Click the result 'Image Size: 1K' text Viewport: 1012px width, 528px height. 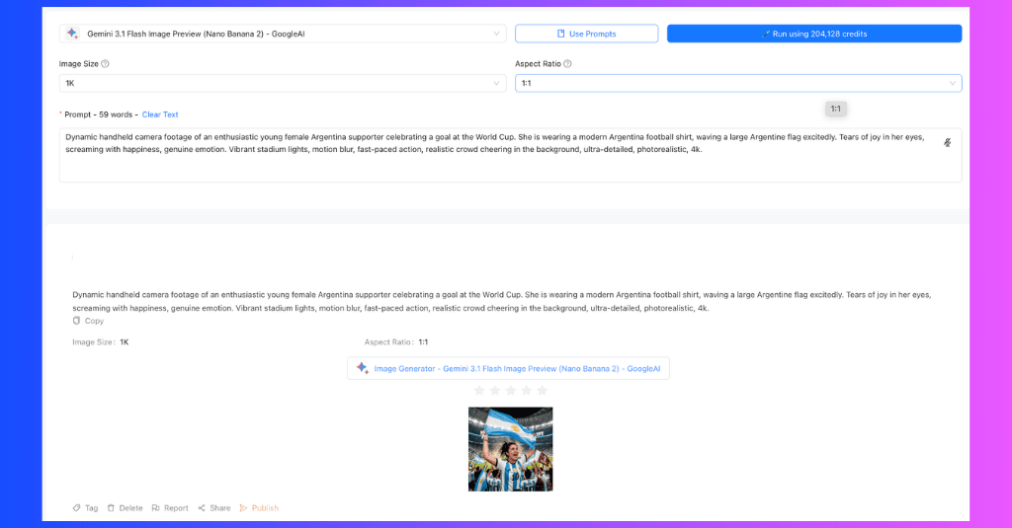click(101, 342)
